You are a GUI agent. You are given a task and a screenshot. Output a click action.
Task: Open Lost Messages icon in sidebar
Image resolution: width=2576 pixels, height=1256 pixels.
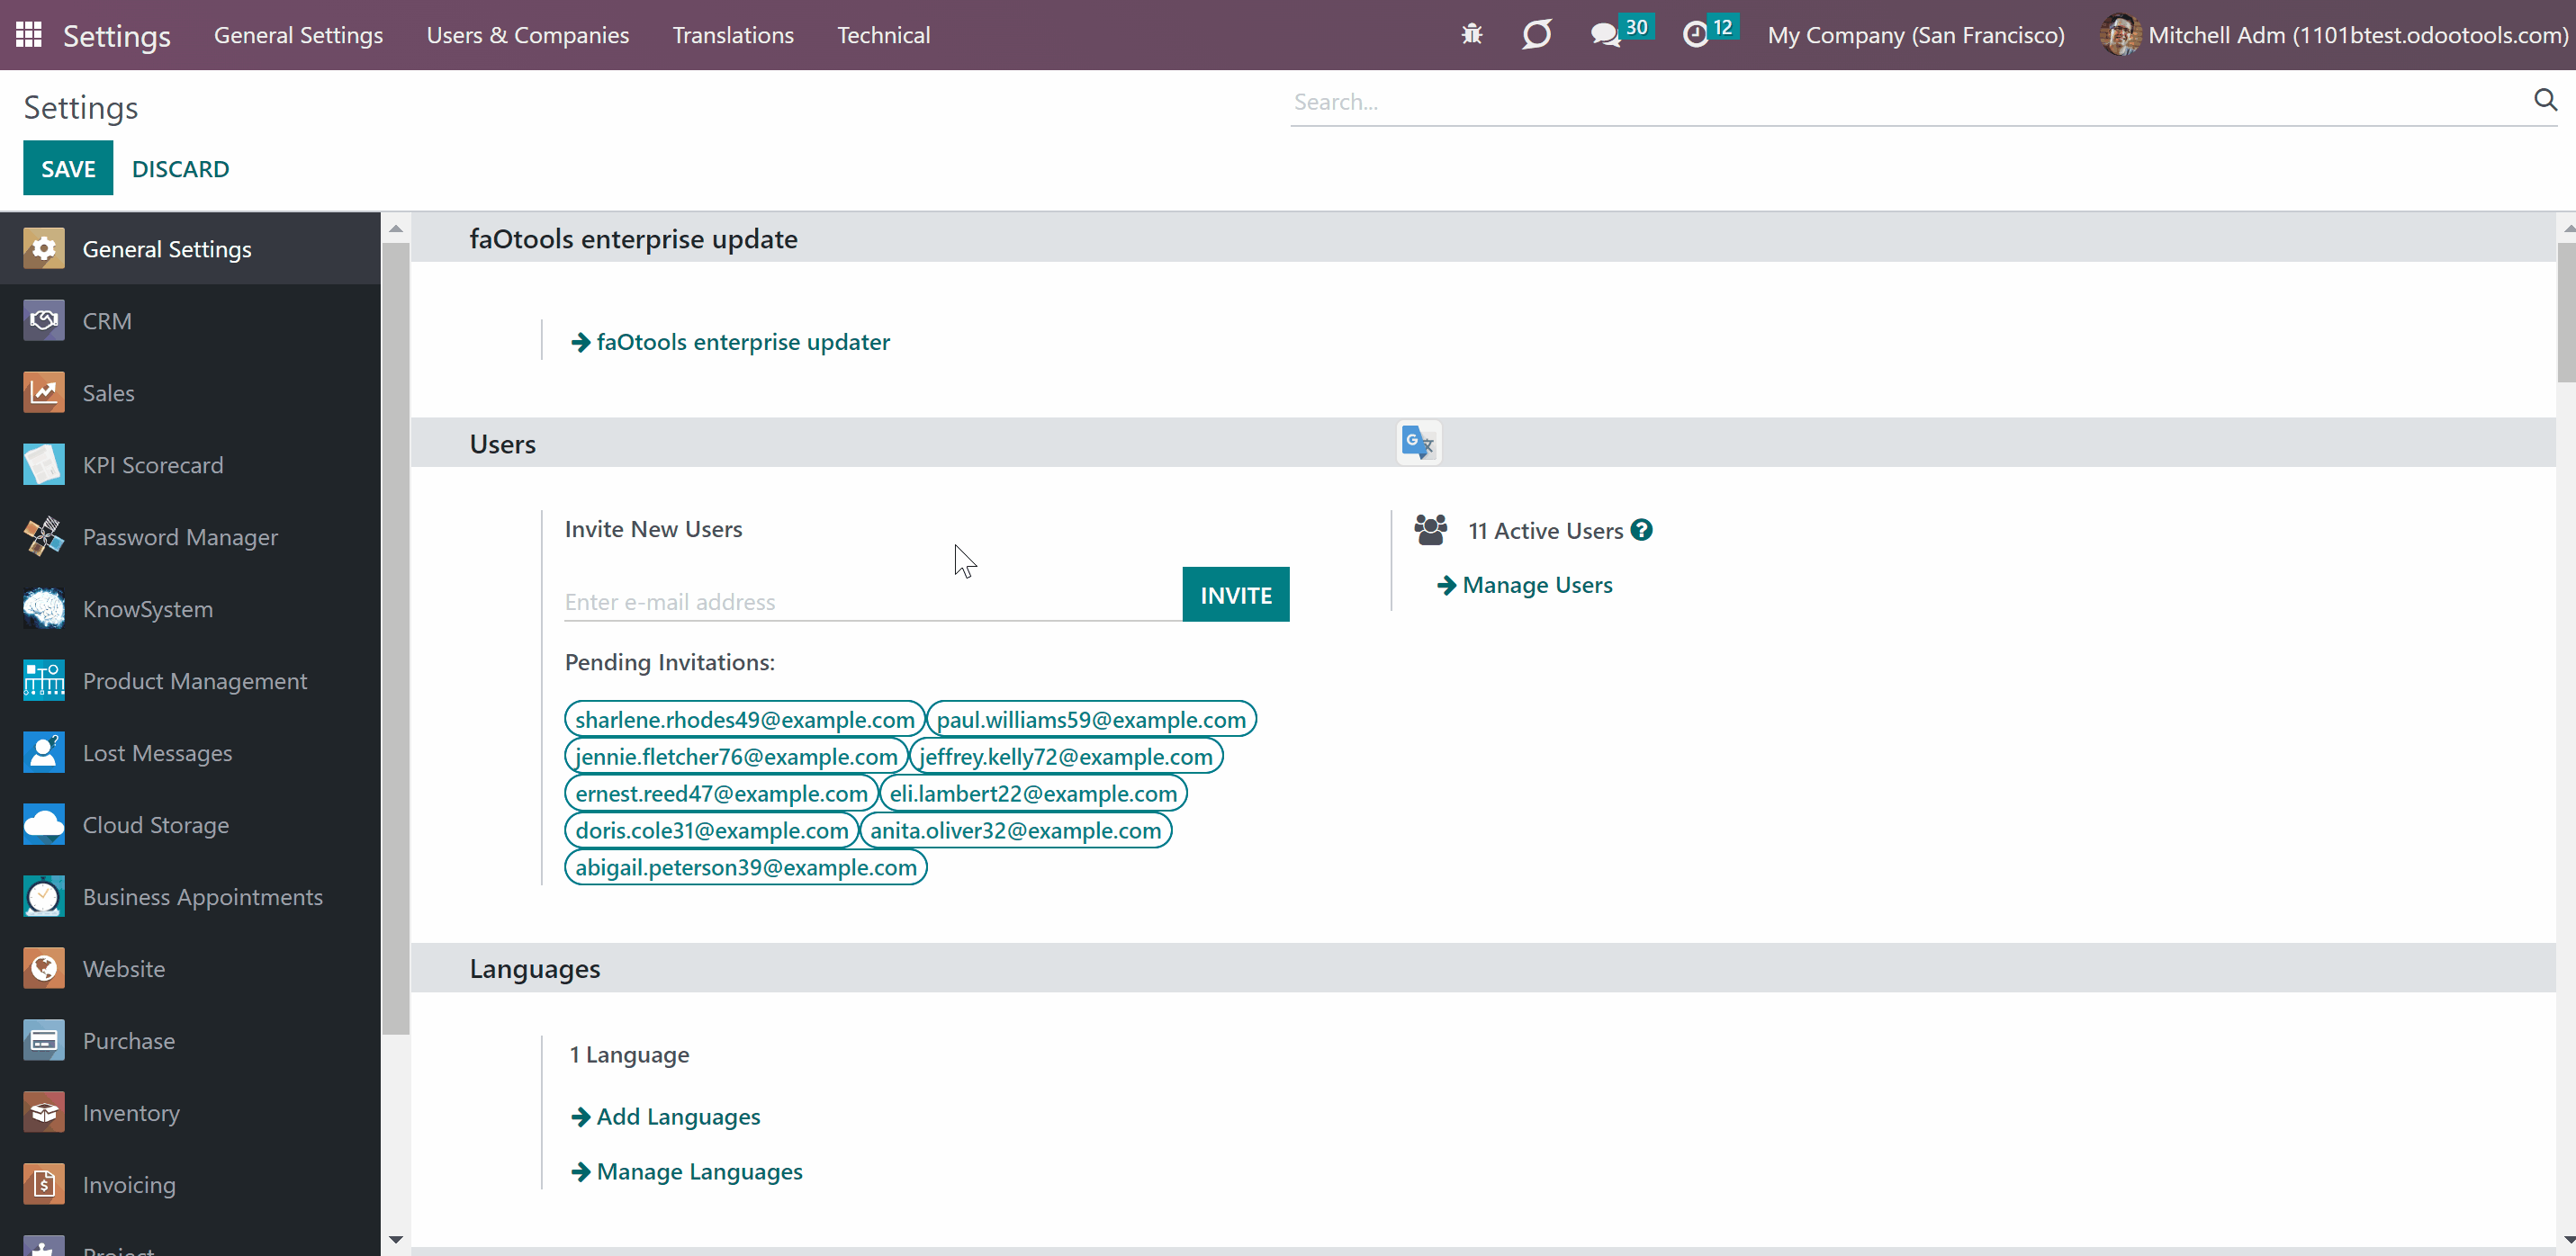coord(44,752)
